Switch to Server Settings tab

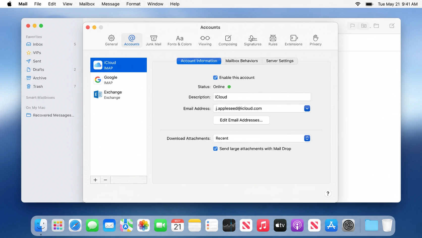280,61
